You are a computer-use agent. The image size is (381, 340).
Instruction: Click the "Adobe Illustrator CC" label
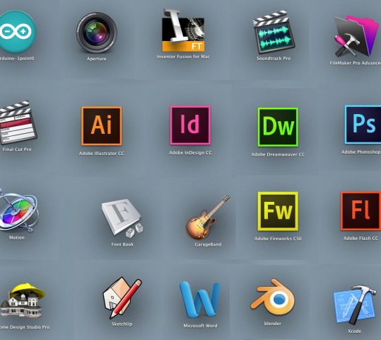pyautogui.click(x=102, y=154)
